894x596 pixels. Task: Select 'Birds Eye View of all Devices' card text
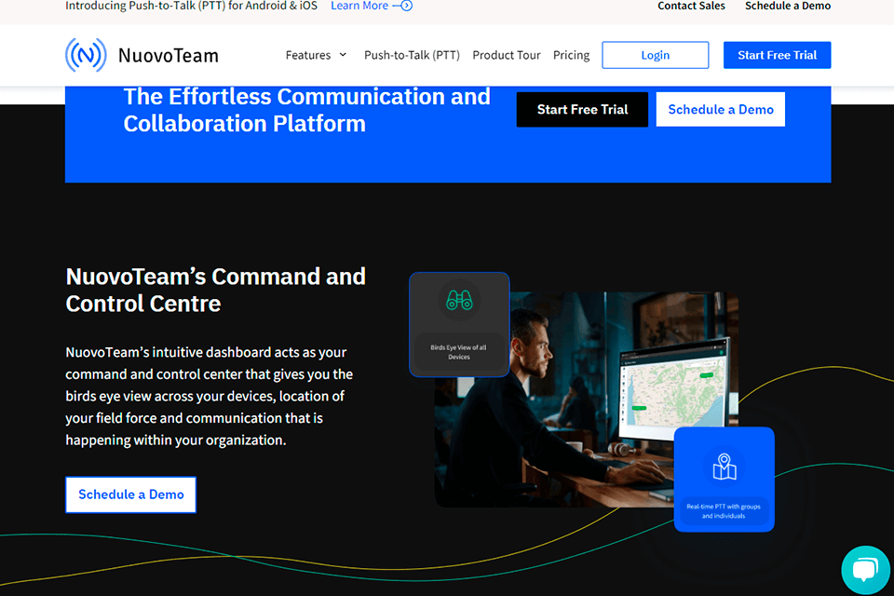(458, 352)
